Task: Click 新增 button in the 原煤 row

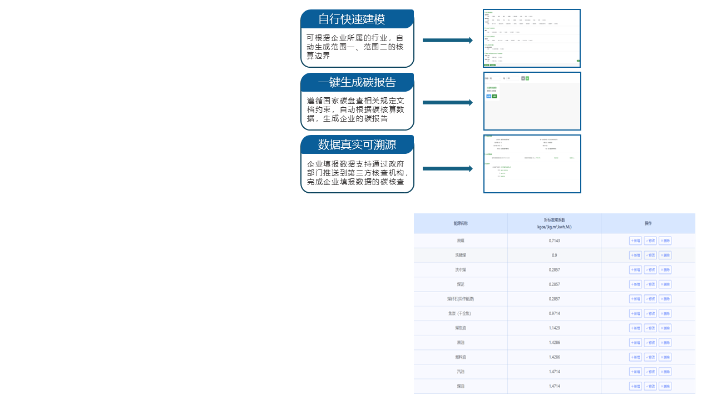Action: tap(635, 241)
